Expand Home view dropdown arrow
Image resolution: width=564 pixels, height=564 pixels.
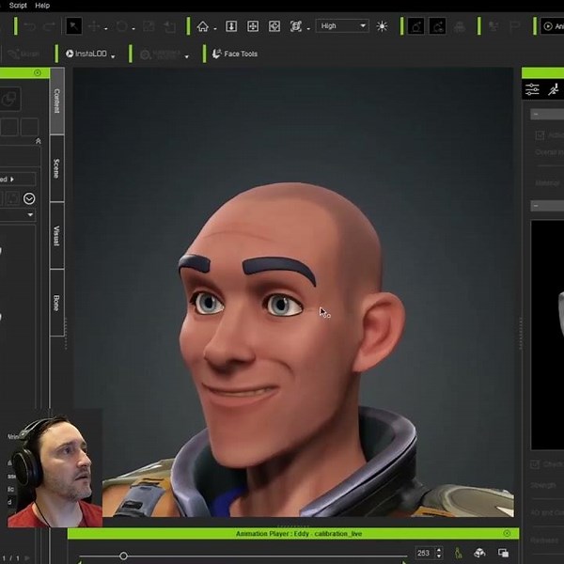coord(214,29)
